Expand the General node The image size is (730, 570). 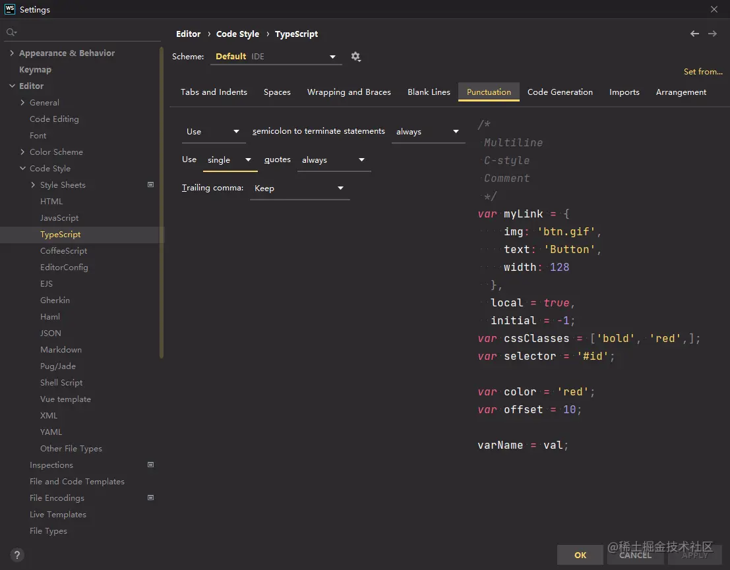(x=22, y=102)
